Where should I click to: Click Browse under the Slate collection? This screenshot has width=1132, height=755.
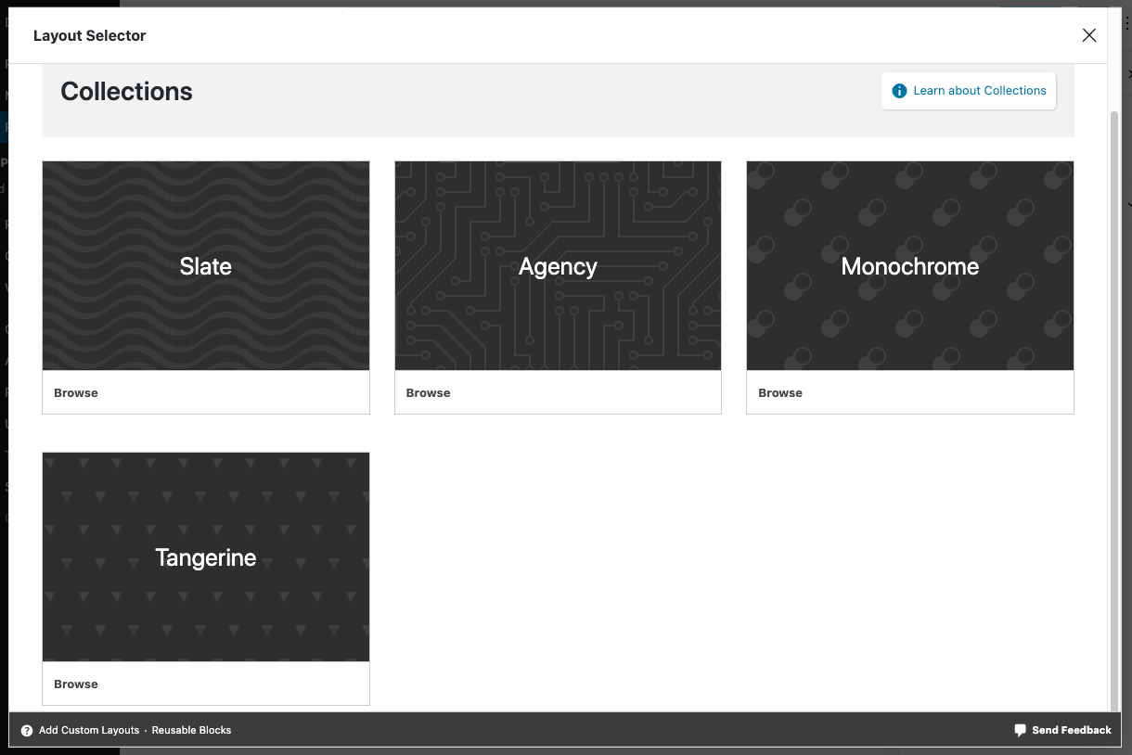point(76,393)
